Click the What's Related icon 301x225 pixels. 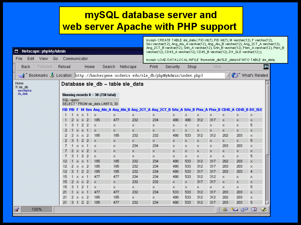tap(235, 75)
